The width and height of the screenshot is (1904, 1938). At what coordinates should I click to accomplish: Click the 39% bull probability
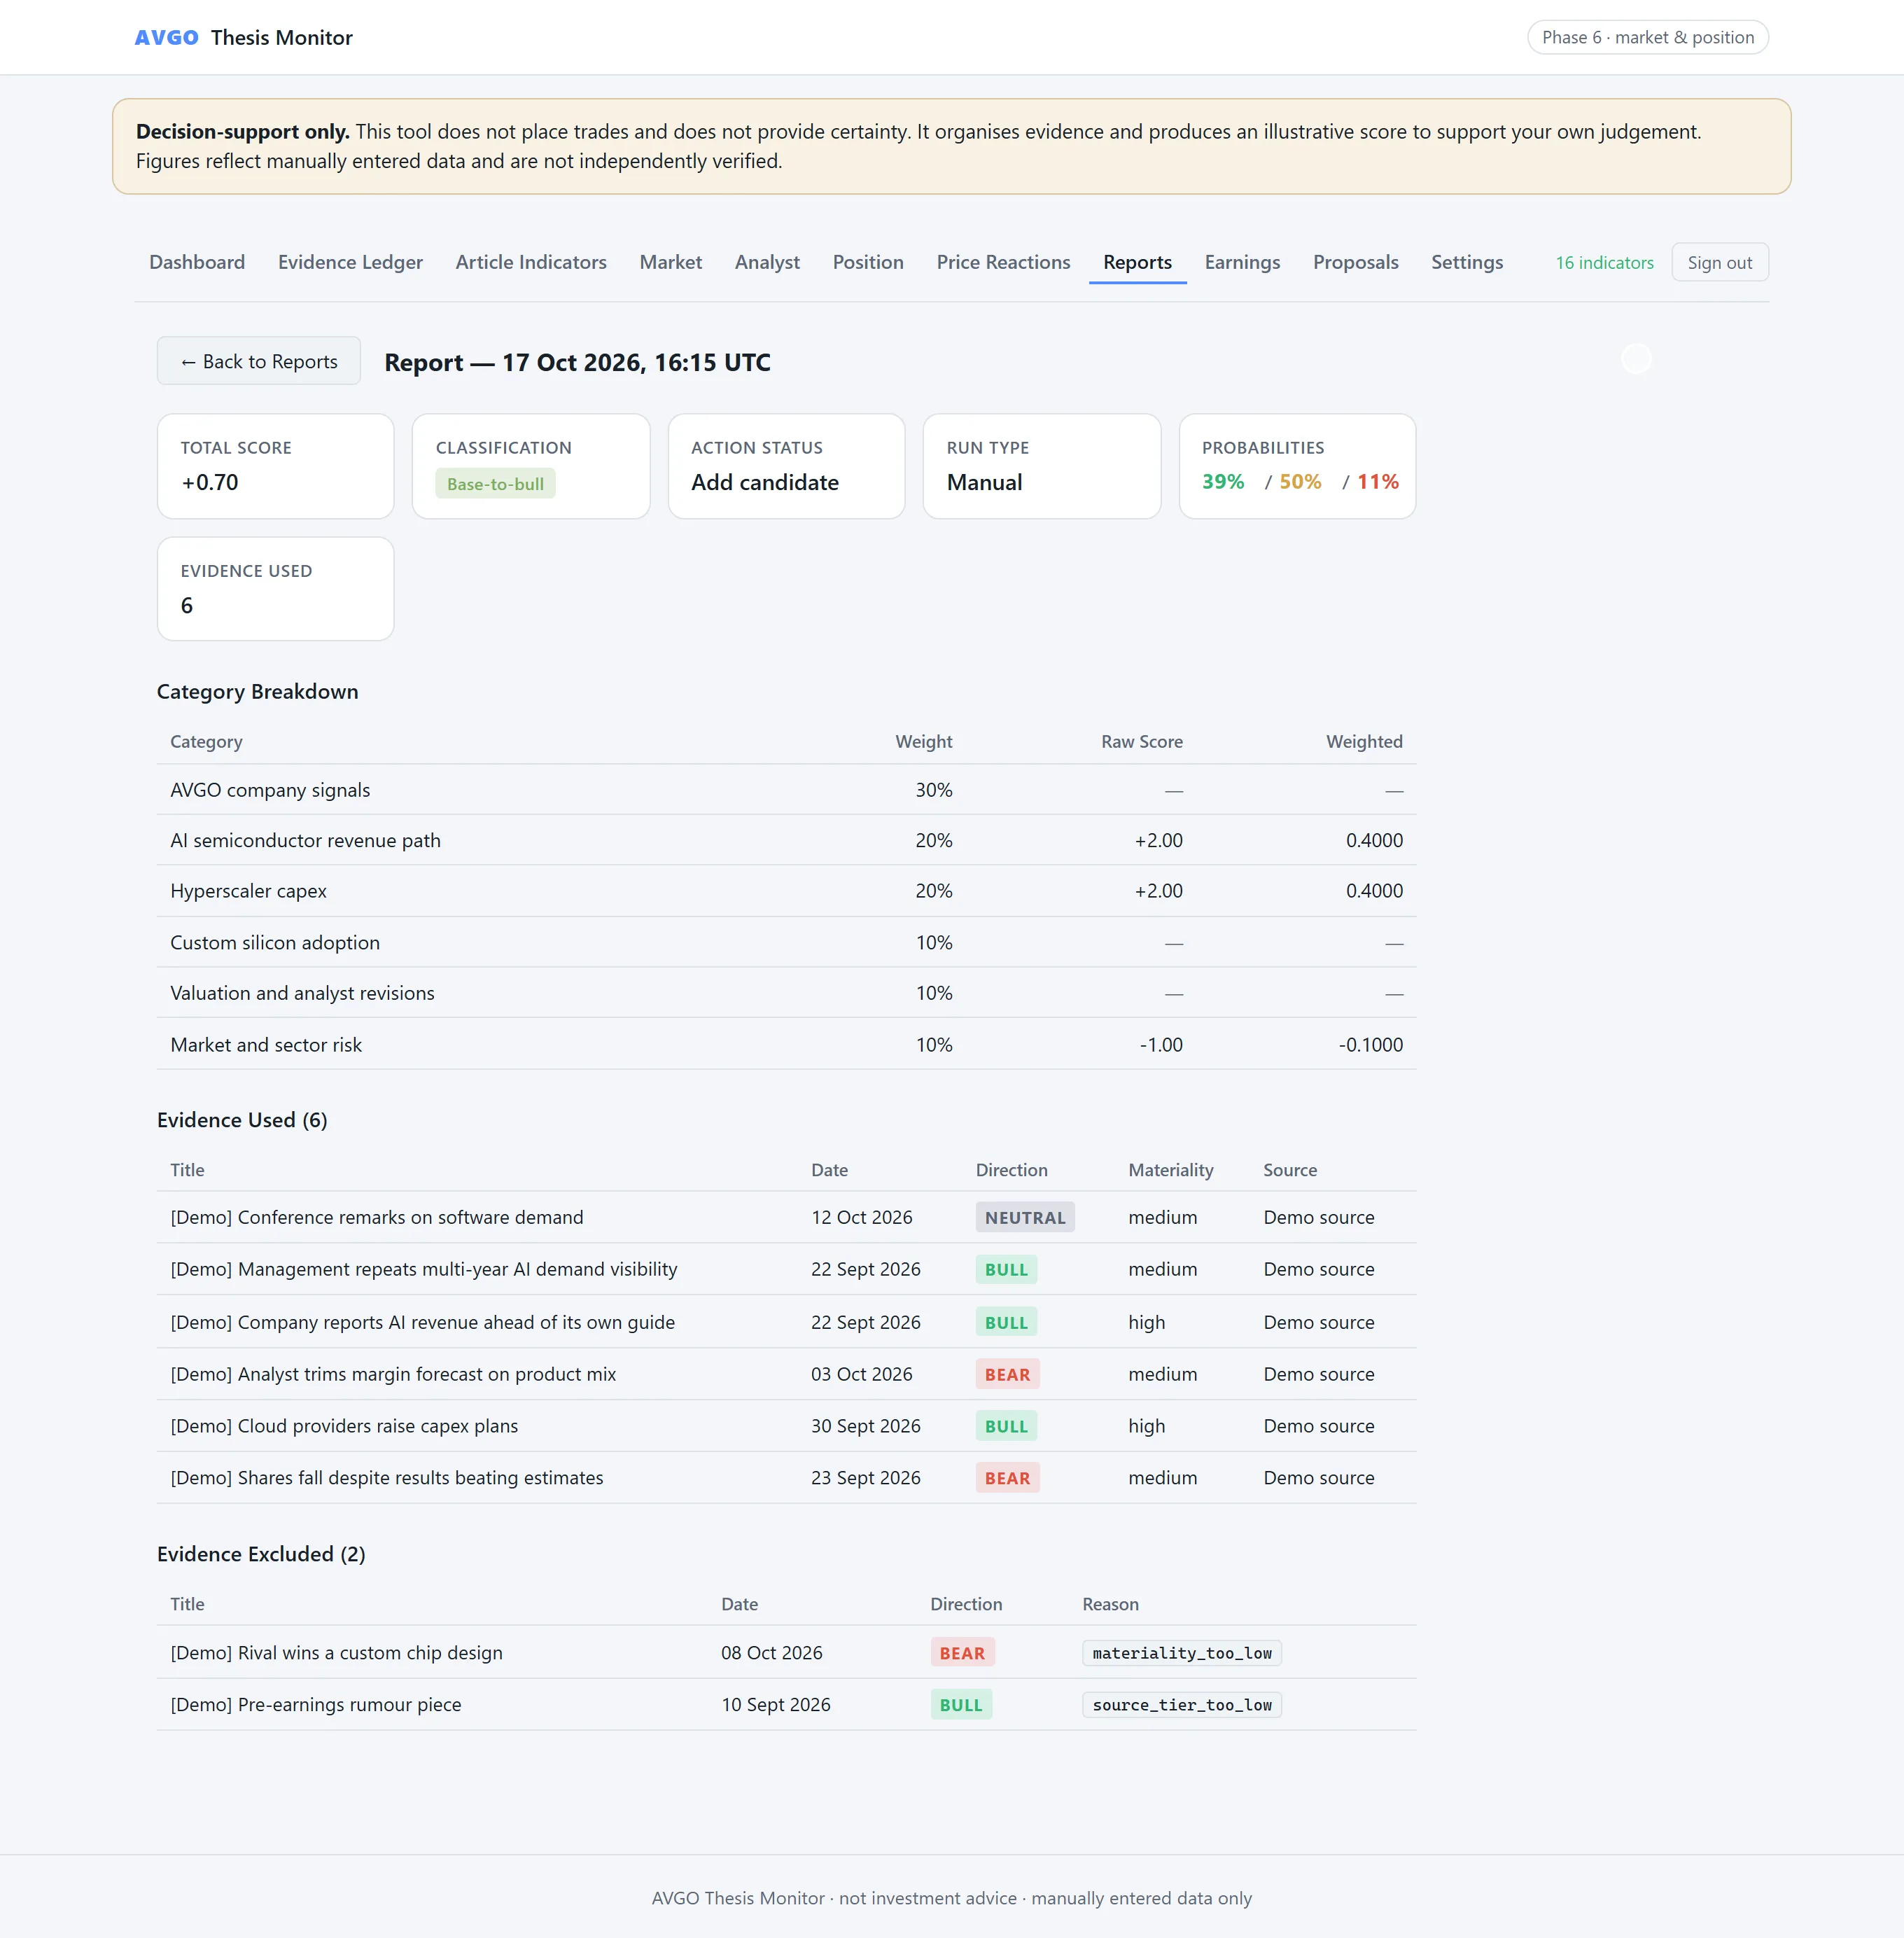click(1223, 482)
